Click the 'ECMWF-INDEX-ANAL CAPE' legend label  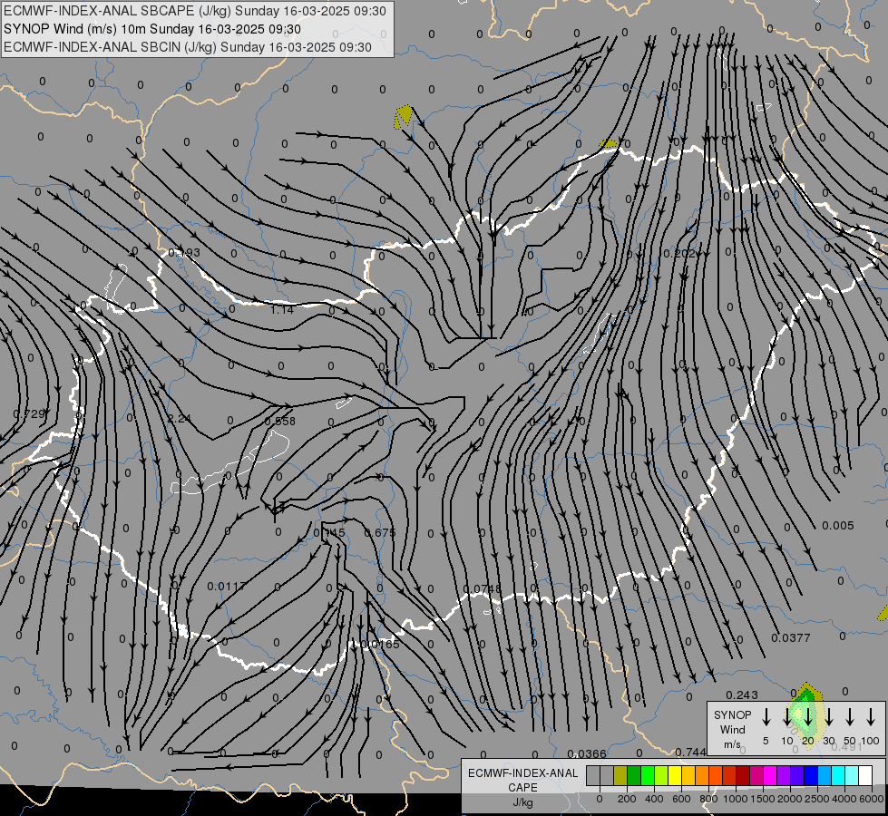[x=522, y=780]
